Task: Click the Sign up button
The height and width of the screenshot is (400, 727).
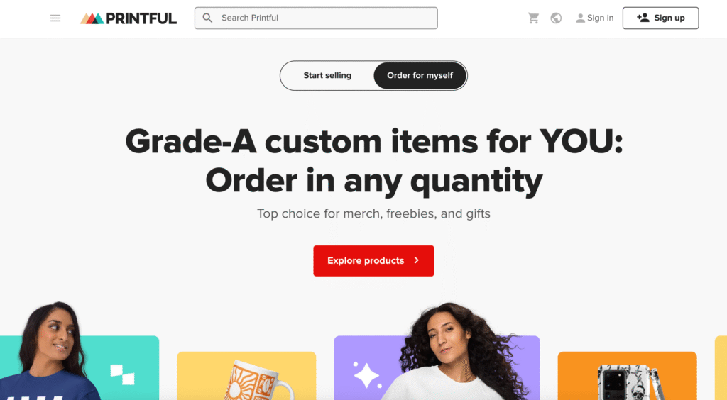Action: [660, 18]
